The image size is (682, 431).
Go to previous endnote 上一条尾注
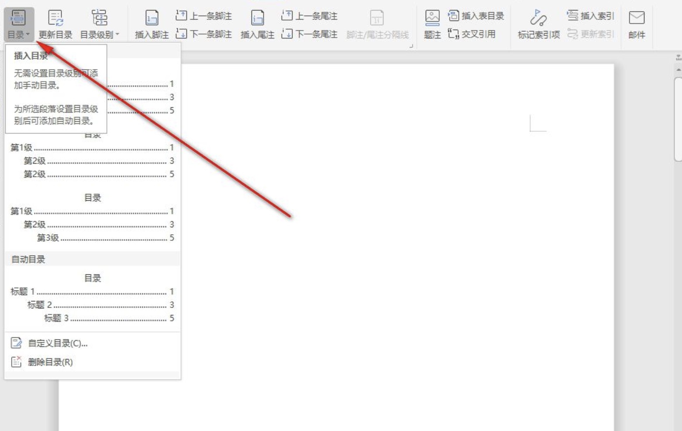point(309,16)
